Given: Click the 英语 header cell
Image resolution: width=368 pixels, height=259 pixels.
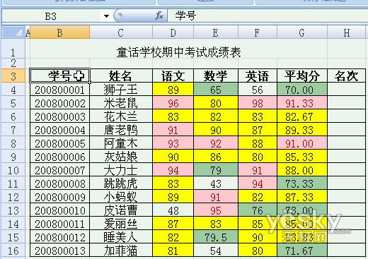Looking at the screenshot, I should pos(258,76).
